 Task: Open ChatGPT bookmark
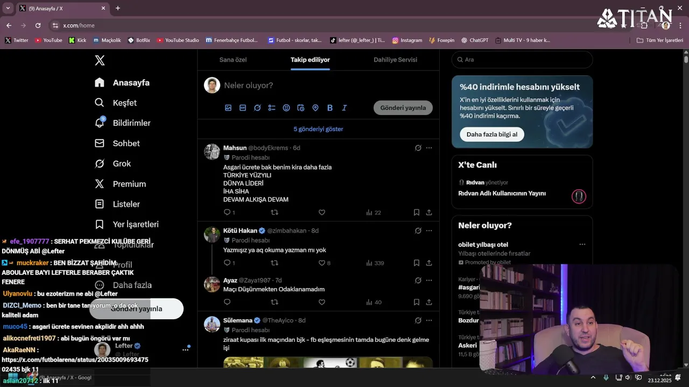(474, 40)
